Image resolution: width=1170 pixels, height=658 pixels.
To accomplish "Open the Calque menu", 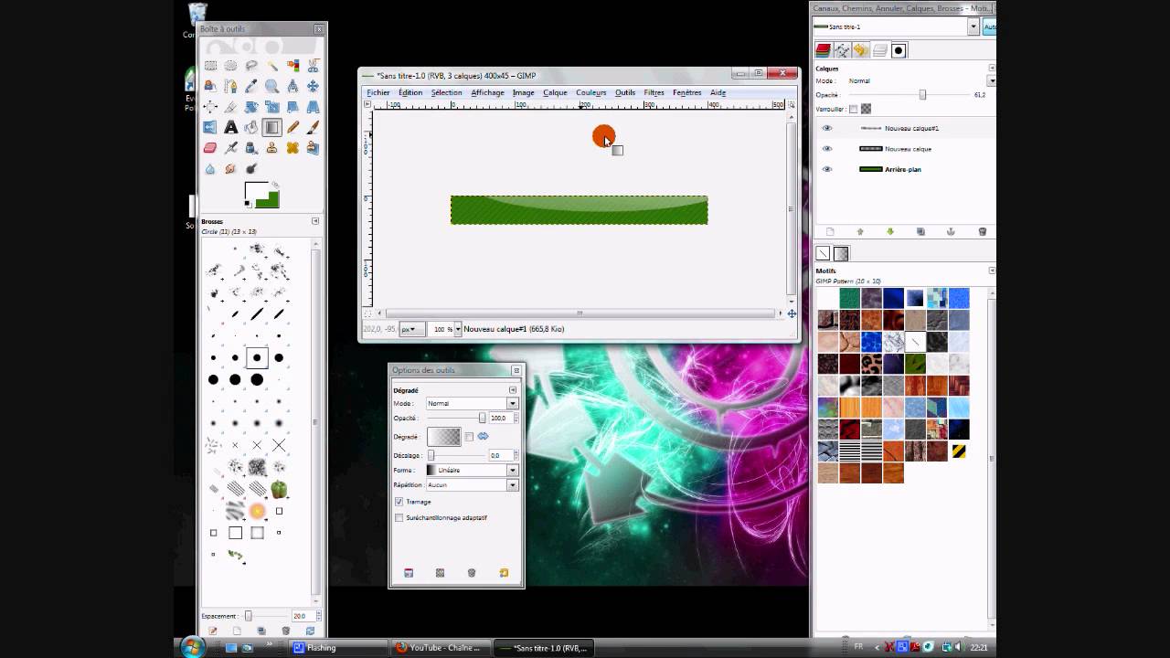I will pos(555,92).
